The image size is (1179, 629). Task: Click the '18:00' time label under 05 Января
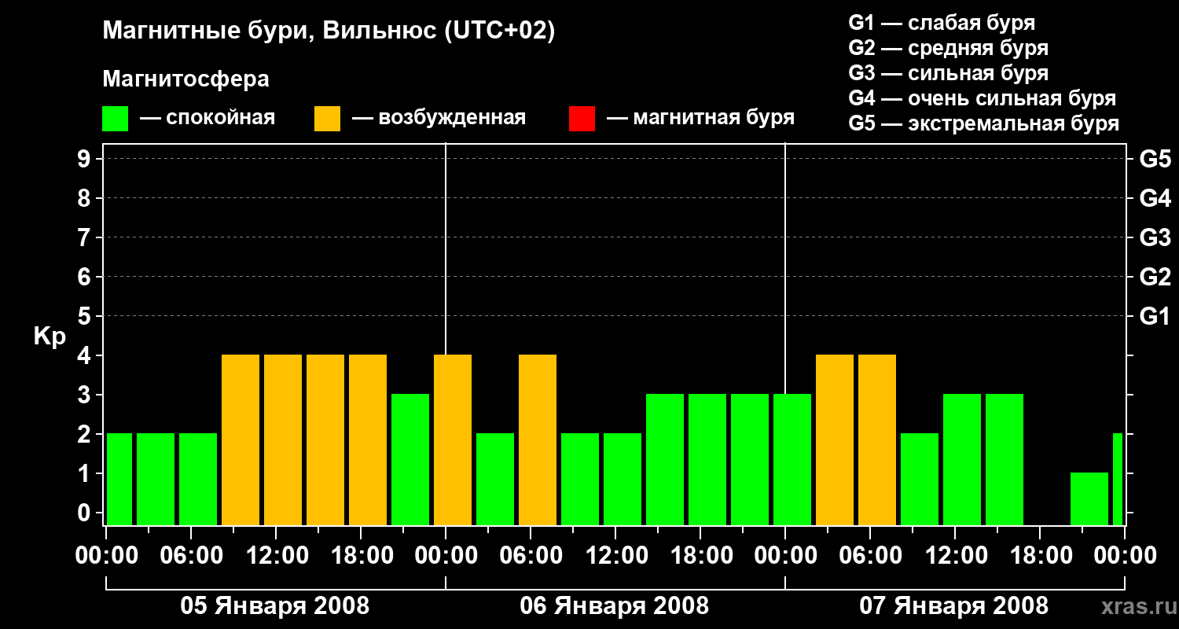tap(361, 556)
